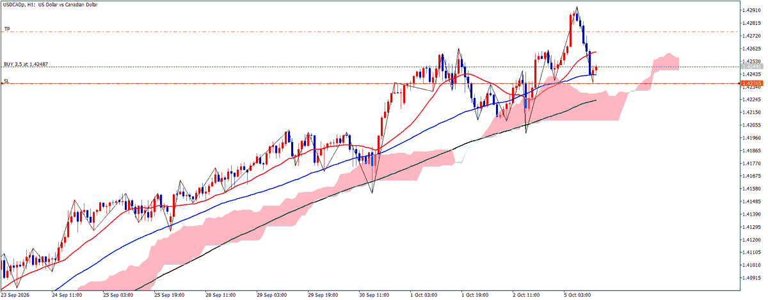
Task: Click the 1.41010 price axis label
Action: tap(752, 265)
